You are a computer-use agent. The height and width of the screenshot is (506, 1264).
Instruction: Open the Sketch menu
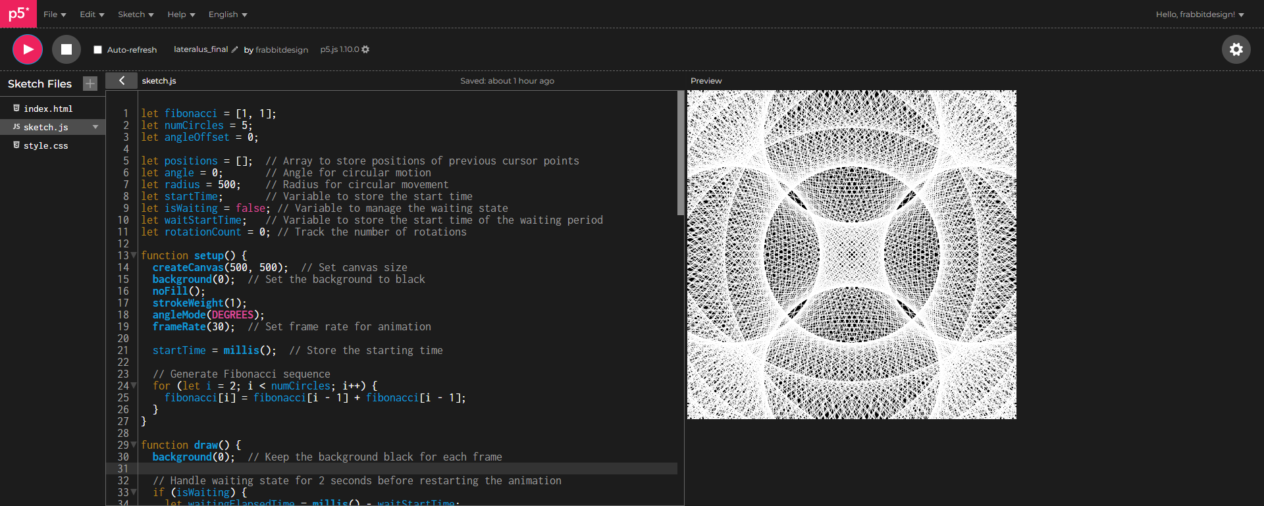(136, 14)
